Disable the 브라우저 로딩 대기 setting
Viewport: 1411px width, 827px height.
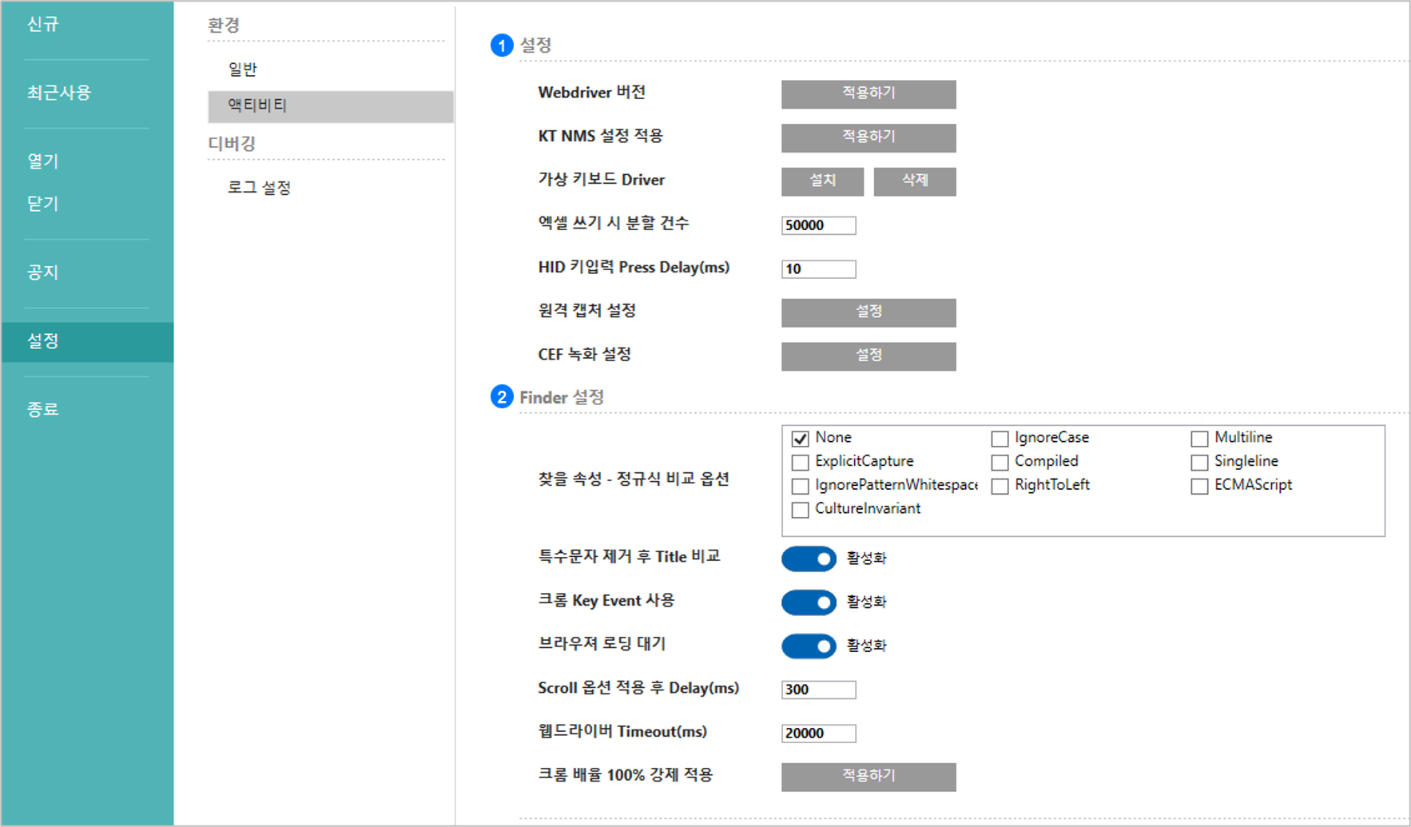(809, 646)
